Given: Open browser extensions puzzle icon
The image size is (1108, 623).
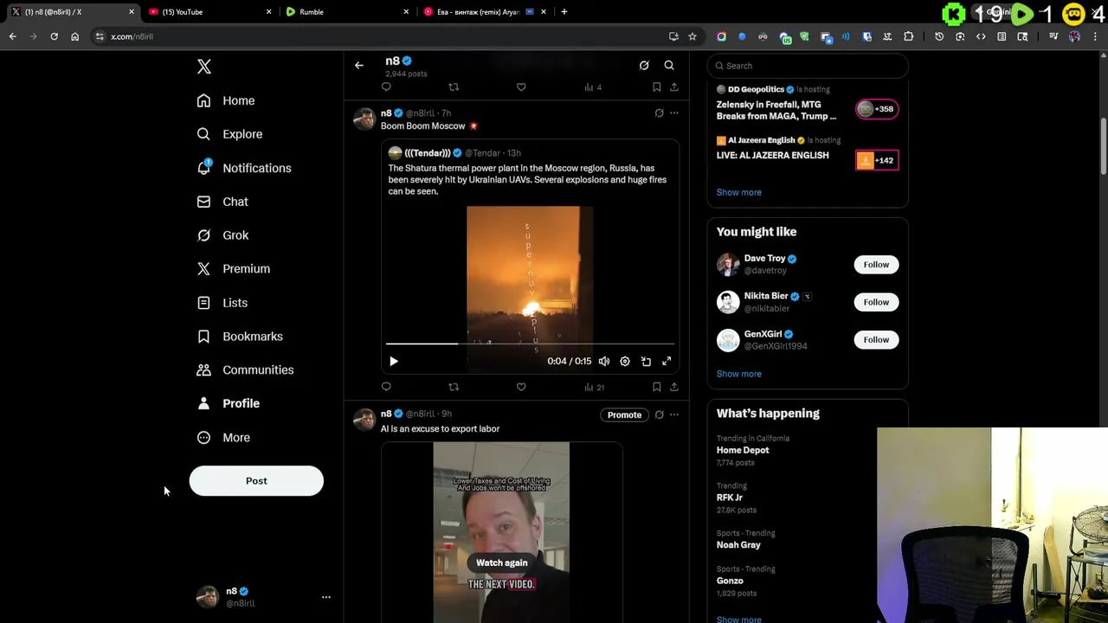Looking at the screenshot, I should [x=908, y=36].
